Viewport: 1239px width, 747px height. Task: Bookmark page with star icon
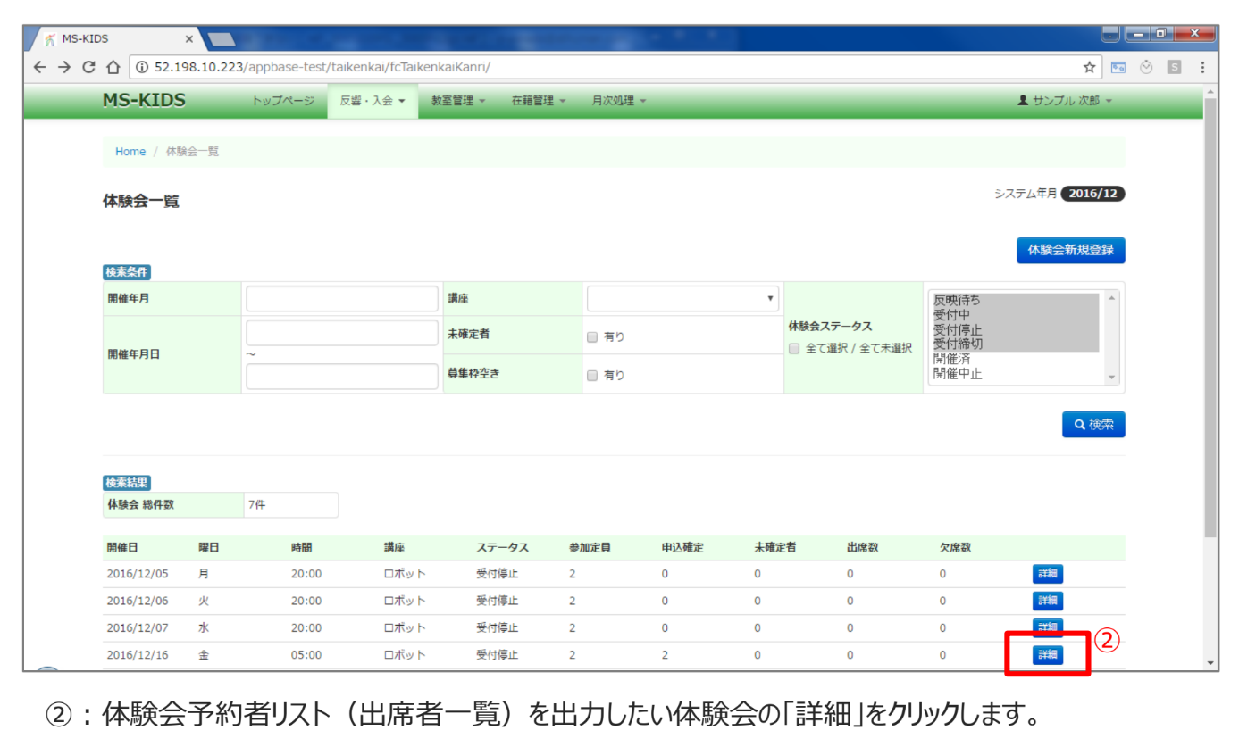click(x=1089, y=67)
